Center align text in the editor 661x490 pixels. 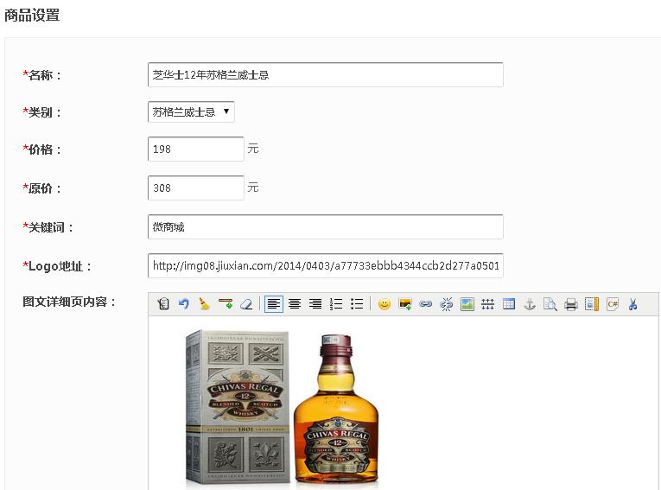(x=295, y=304)
